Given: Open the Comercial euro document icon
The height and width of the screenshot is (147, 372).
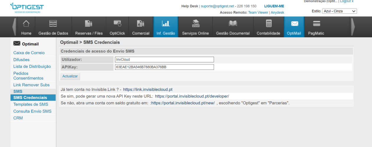Looking at the screenshot, I should click(141, 24).
